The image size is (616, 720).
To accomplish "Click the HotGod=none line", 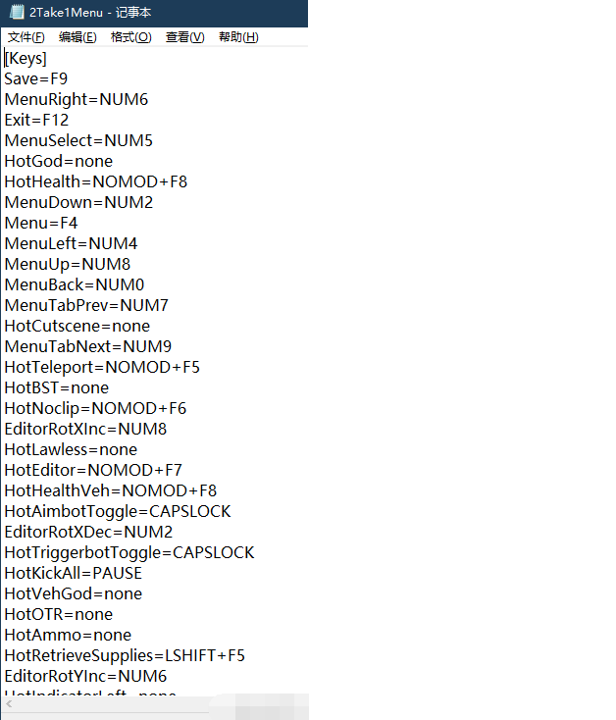I will [x=58, y=161].
